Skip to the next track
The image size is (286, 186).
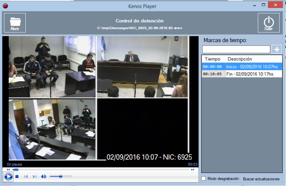click(x=34, y=177)
